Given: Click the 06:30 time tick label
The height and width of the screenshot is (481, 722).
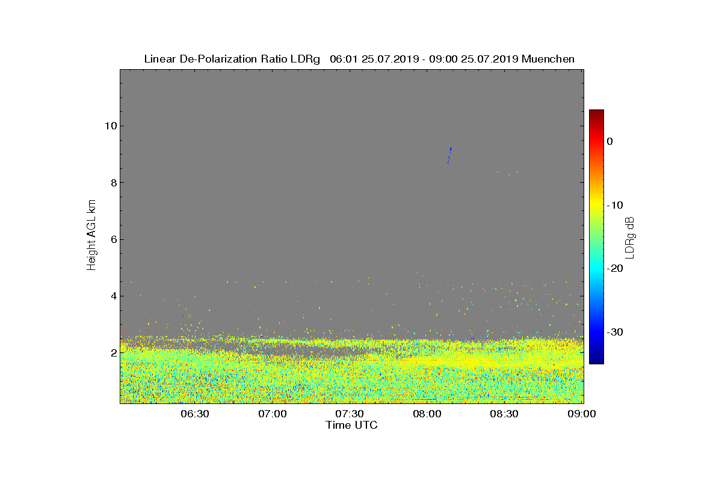Looking at the screenshot, I should point(195,414).
